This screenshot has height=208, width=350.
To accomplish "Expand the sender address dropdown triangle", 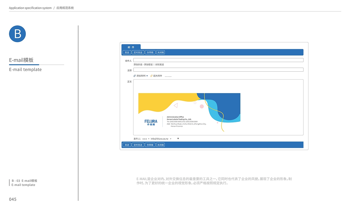I will [x=178, y=139].
